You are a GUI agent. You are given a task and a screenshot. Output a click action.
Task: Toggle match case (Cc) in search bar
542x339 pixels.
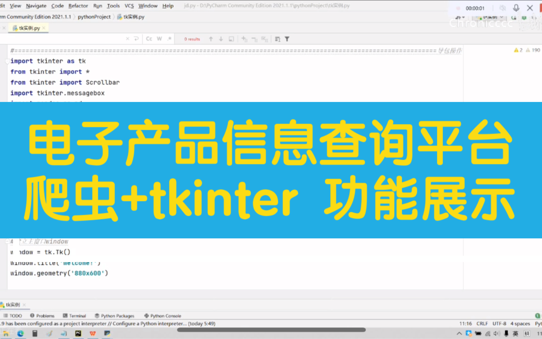click(x=149, y=38)
